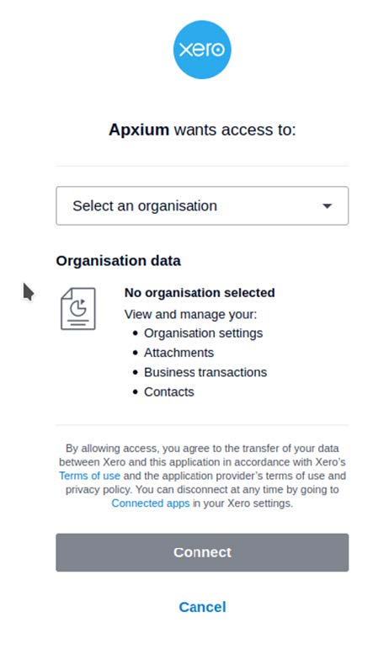Click the Cancel link
The height and width of the screenshot is (660, 389).
pyautogui.click(x=202, y=607)
